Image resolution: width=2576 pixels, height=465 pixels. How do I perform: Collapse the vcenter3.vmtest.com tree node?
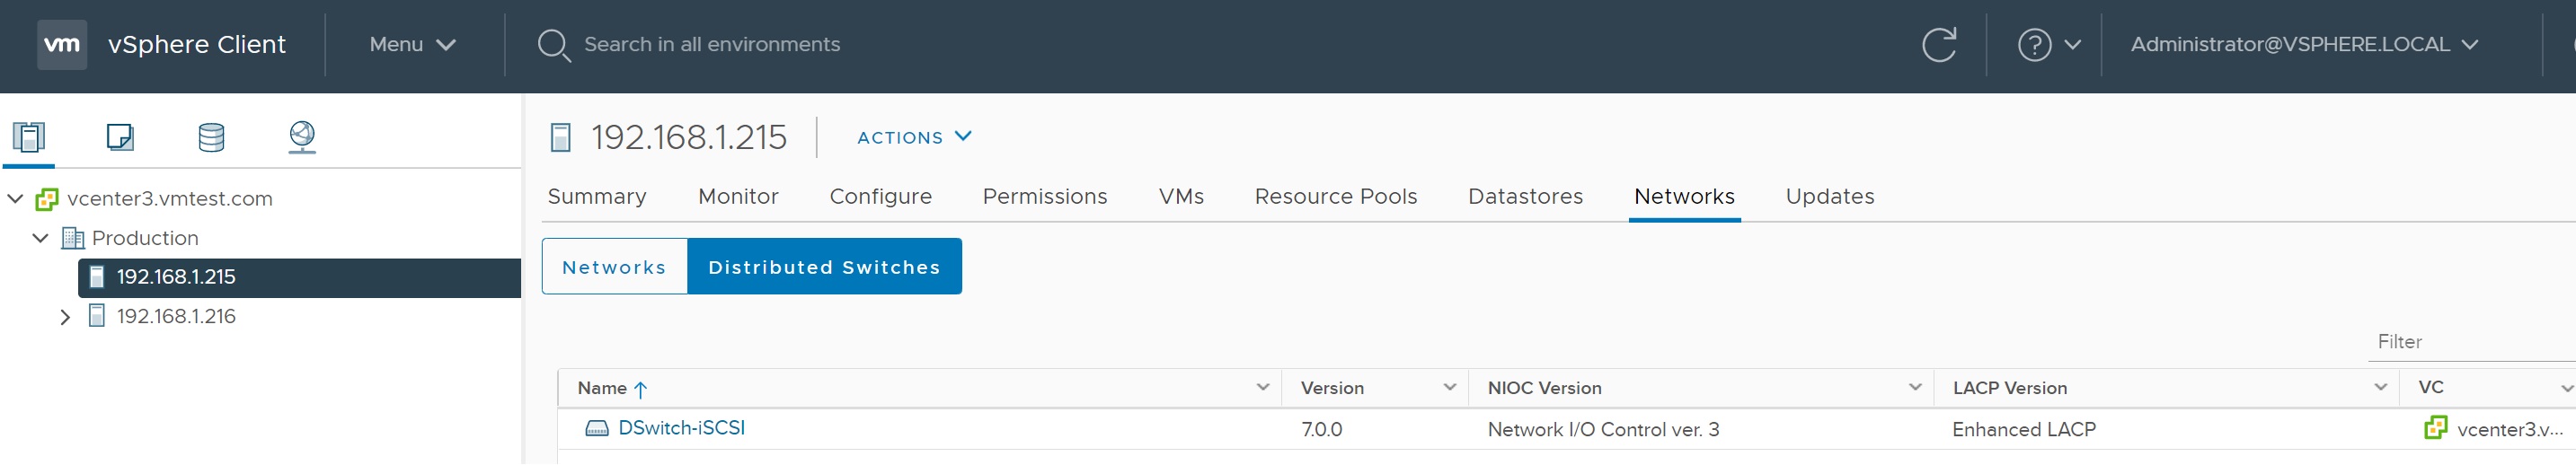pyautogui.click(x=16, y=199)
